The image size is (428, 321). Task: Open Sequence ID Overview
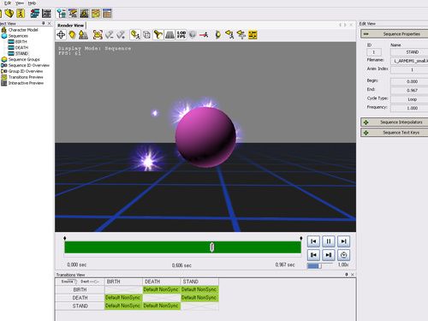click(29, 65)
